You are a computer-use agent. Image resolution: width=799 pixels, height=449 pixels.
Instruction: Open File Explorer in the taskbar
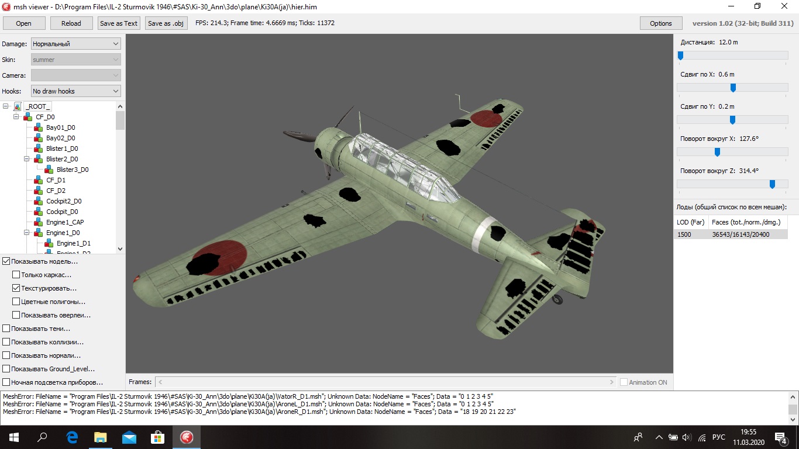(x=101, y=437)
